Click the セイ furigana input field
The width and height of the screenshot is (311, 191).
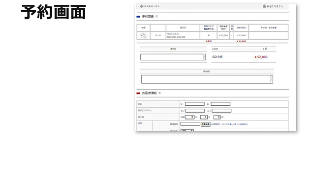[x=195, y=111]
